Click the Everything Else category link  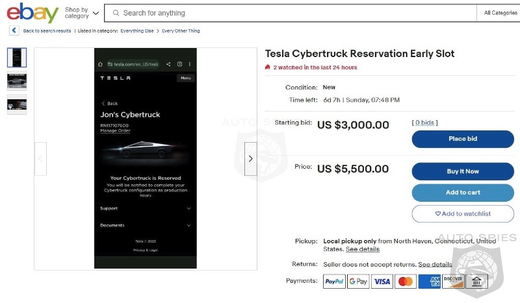136,30
